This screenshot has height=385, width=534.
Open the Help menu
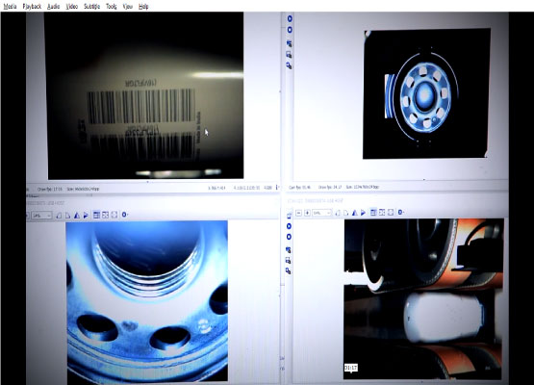pyautogui.click(x=143, y=6)
